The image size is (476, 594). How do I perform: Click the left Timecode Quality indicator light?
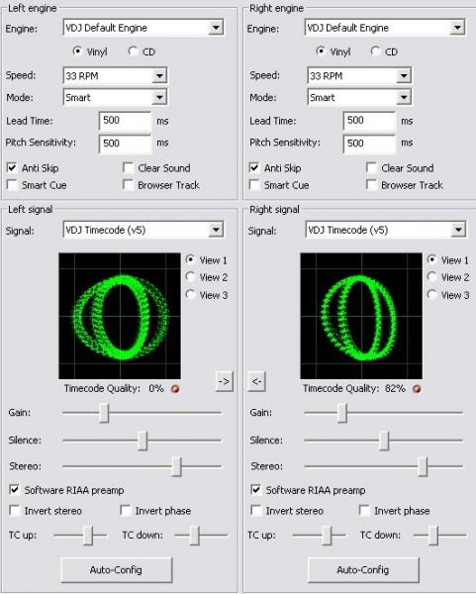[x=175, y=389]
